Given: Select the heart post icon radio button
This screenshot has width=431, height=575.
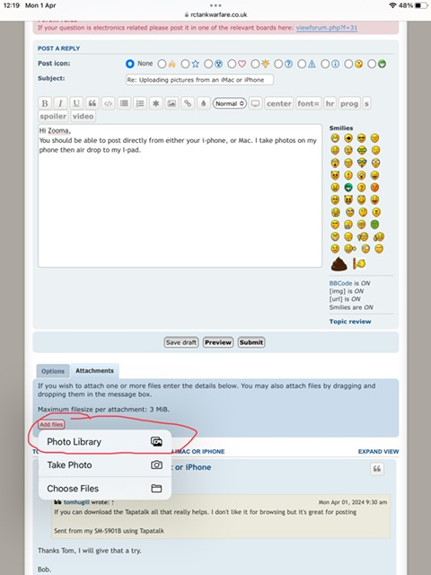Looking at the screenshot, I should 232,64.
